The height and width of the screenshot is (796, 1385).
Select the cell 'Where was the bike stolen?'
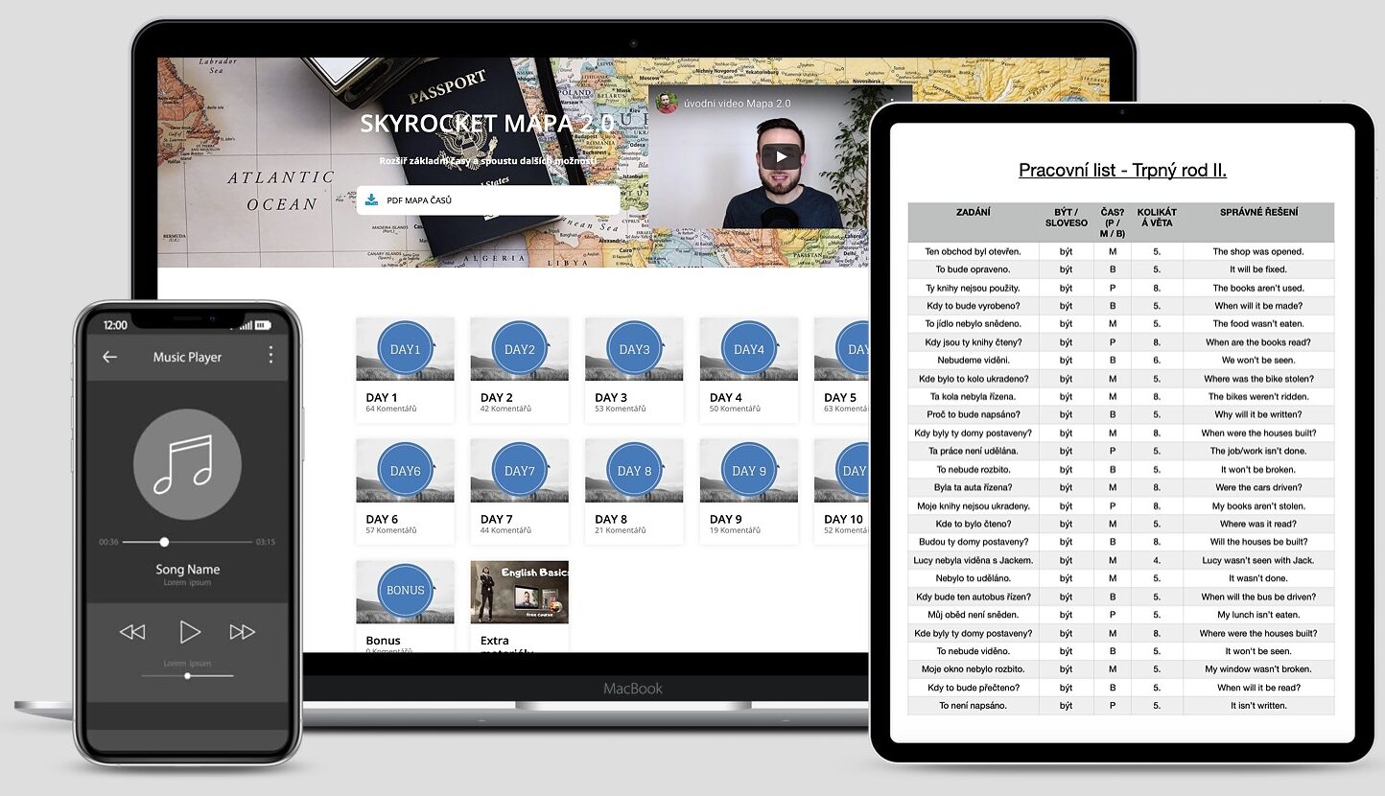[x=1258, y=379]
